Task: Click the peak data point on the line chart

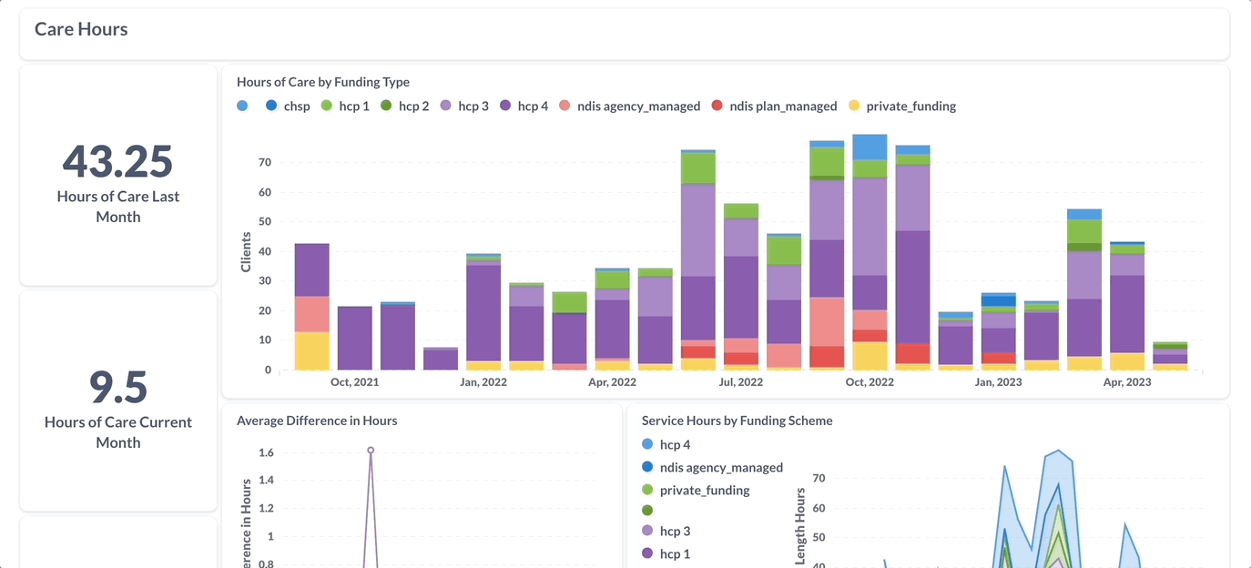Action: (x=371, y=450)
